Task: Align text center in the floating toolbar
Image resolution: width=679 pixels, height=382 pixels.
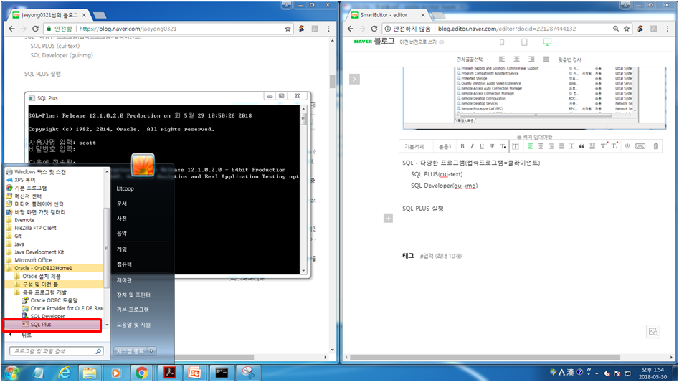Action: (541, 146)
